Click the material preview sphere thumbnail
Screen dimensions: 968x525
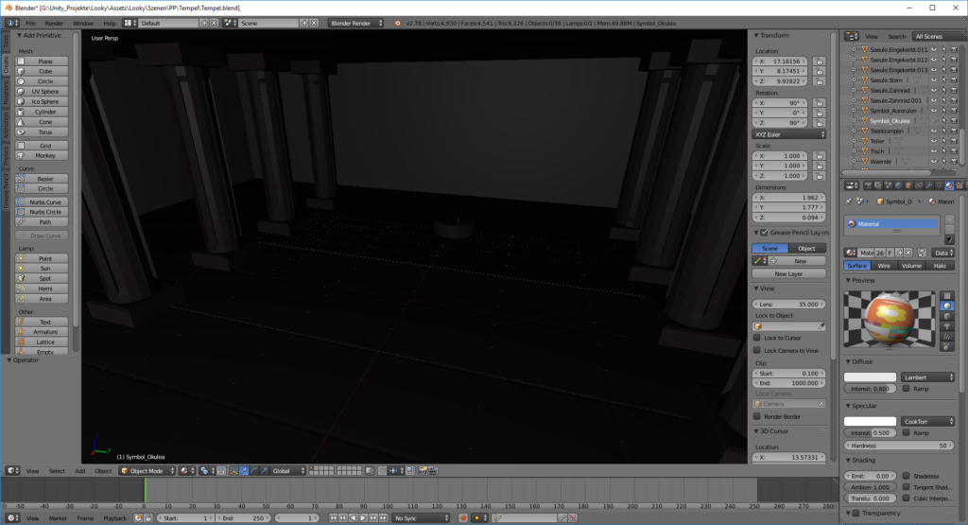coord(890,319)
